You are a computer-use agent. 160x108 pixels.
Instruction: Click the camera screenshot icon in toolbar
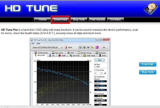[x=88, y=47]
